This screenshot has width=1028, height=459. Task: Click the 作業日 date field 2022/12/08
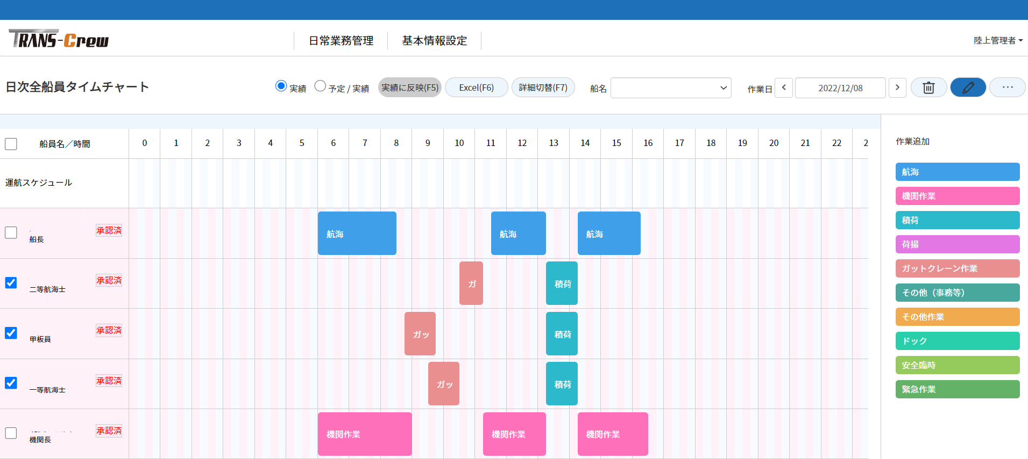[x=840, y=88]
